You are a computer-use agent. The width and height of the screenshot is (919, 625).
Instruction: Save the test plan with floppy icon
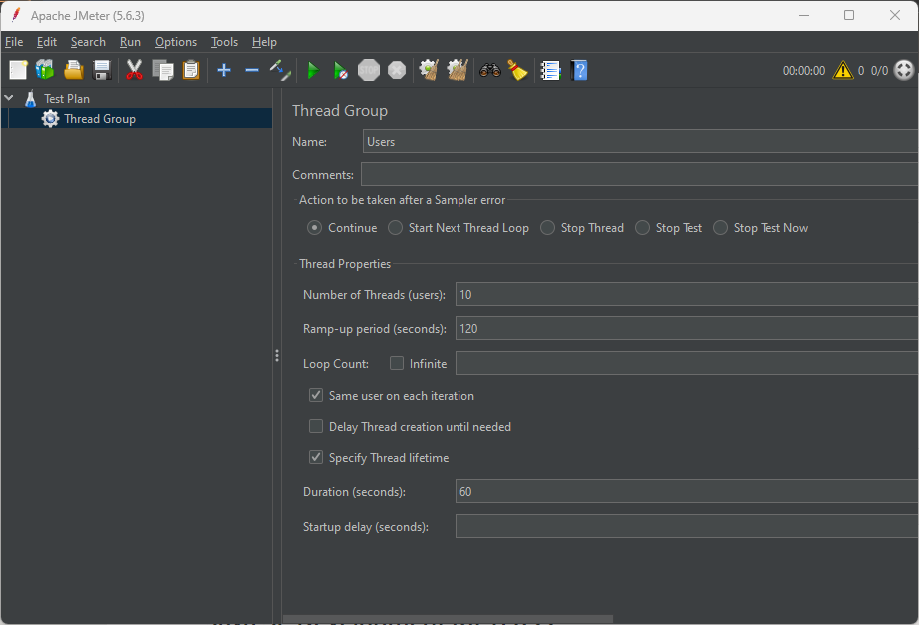point(102,70)
